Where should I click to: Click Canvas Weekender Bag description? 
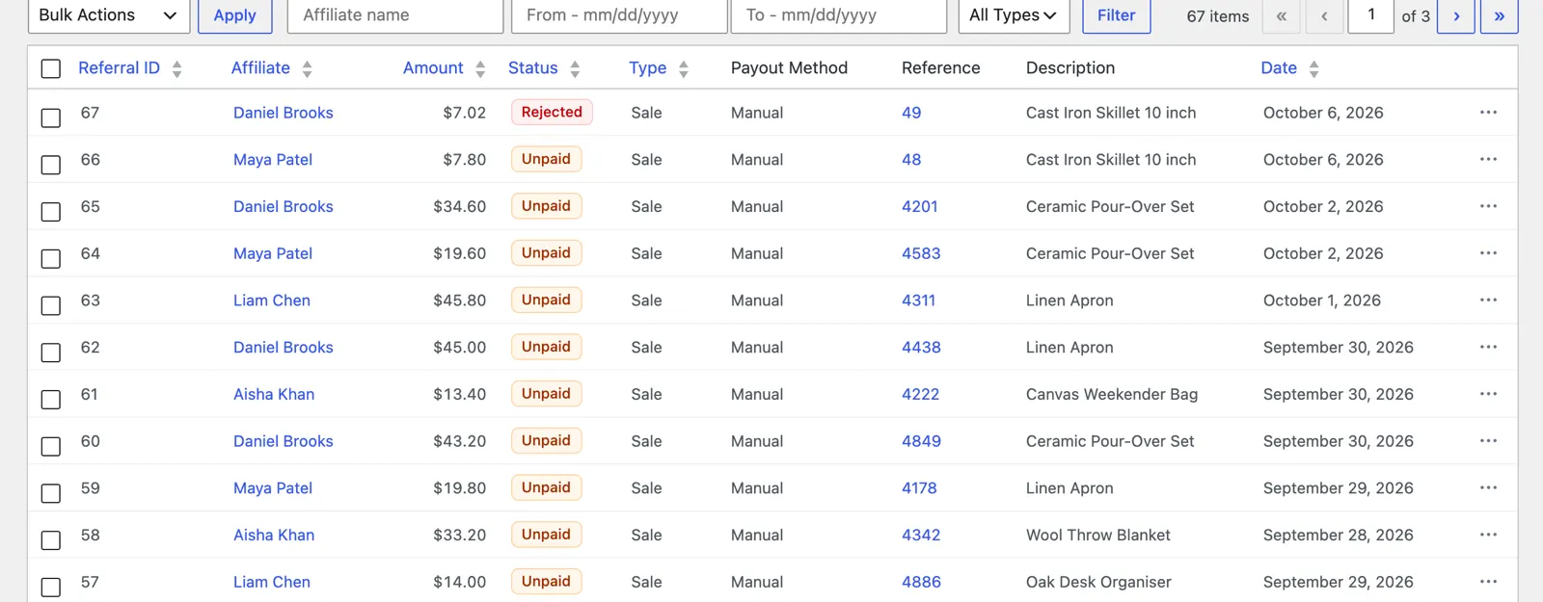pos(1112,394)
